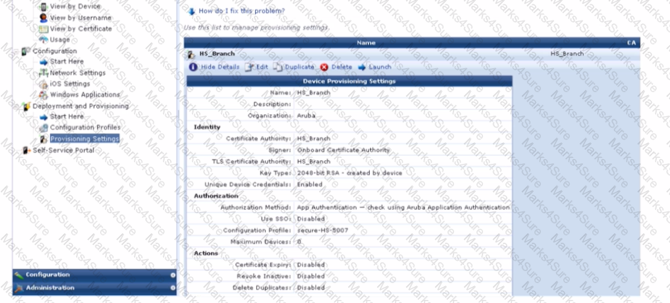Viewport: 670px width, 303px height.
Task: Click the Configuration bar wrench icon
Action: pyautogui.click(x=18, y=275)
